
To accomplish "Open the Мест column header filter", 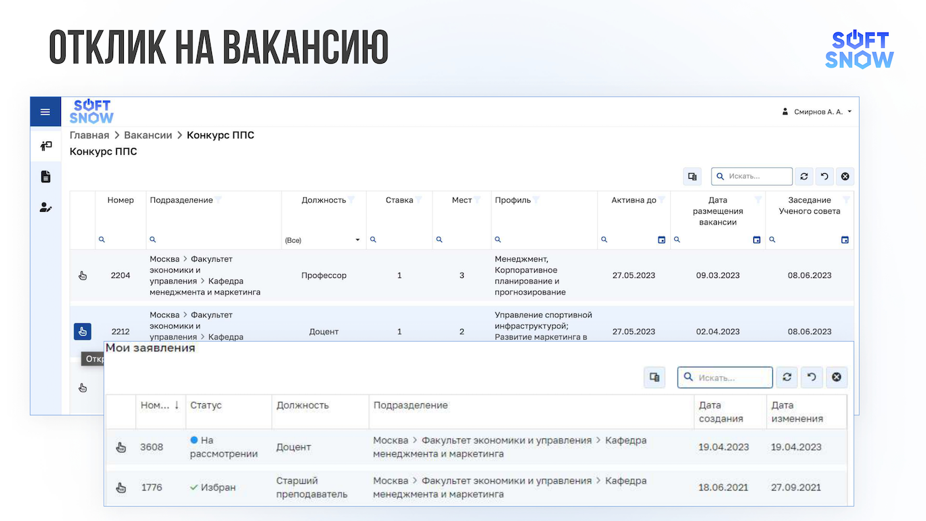I will (477, 200).
